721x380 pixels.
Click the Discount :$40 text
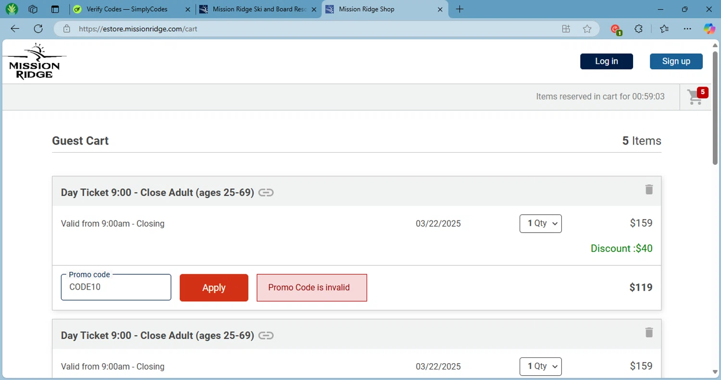pyautogui.click(x=622, y=248)
